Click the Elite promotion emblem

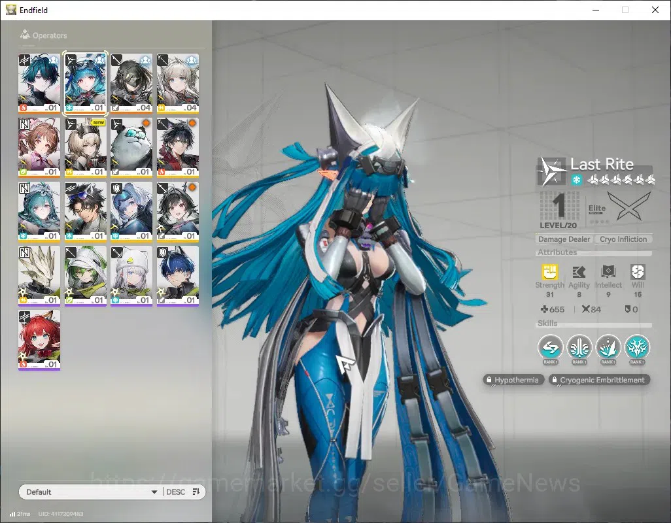click(629, 206)
